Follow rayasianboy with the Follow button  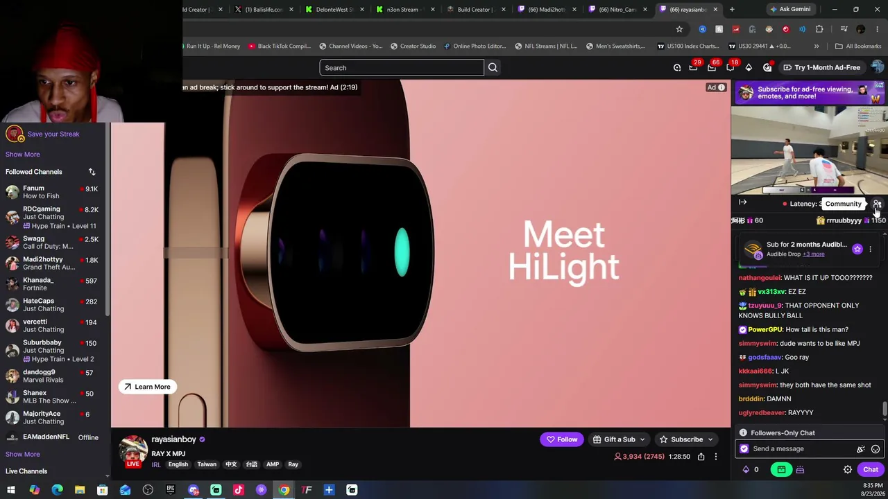(x=562, y=439)
